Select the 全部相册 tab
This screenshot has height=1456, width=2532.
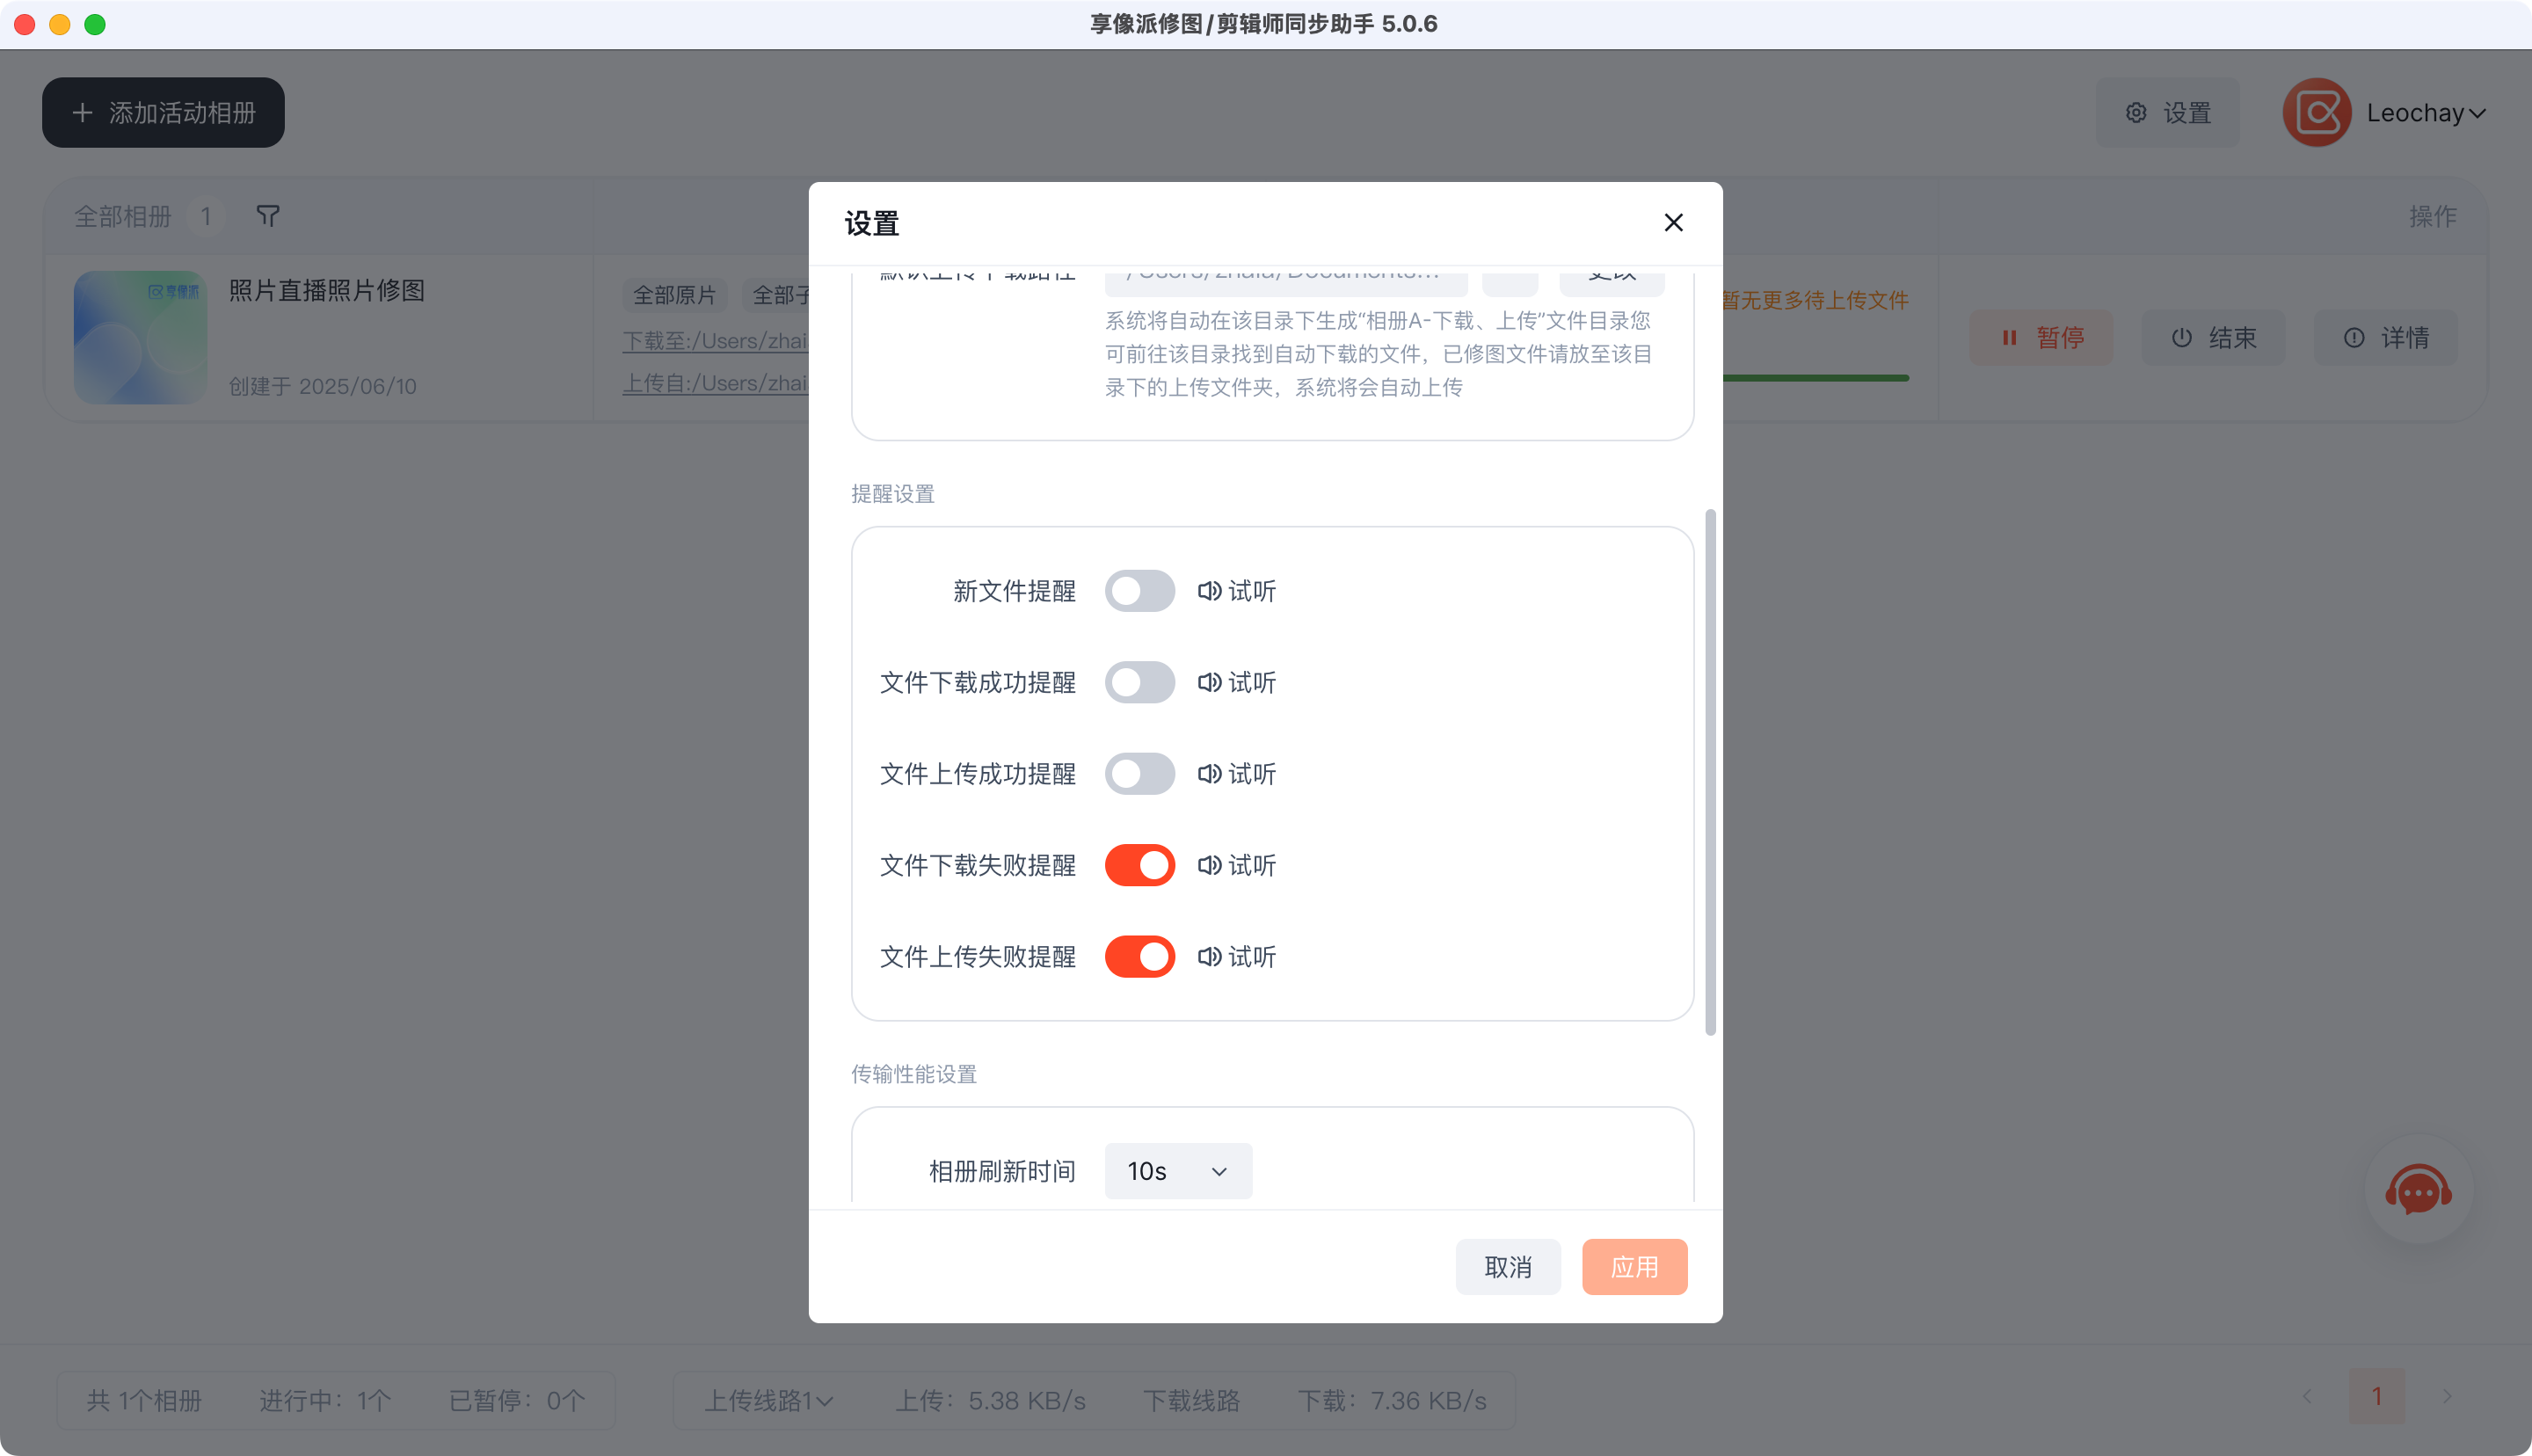123,216
